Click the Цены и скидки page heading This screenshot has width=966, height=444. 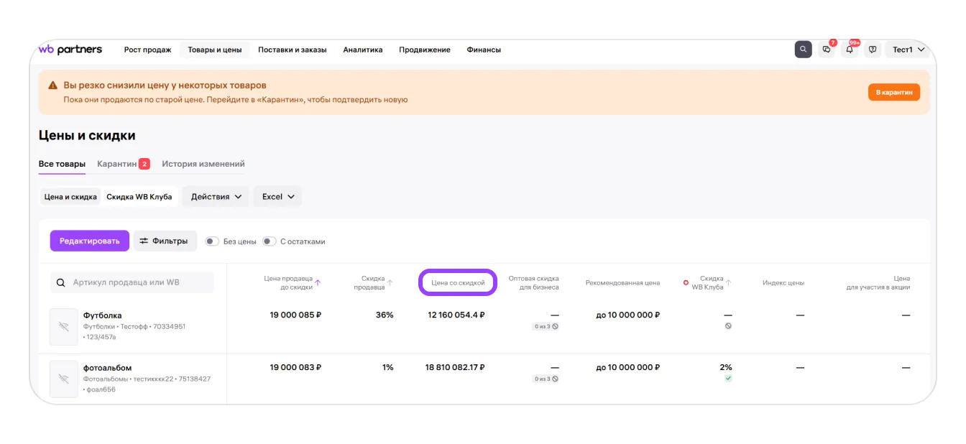click(x=87, y=135)
